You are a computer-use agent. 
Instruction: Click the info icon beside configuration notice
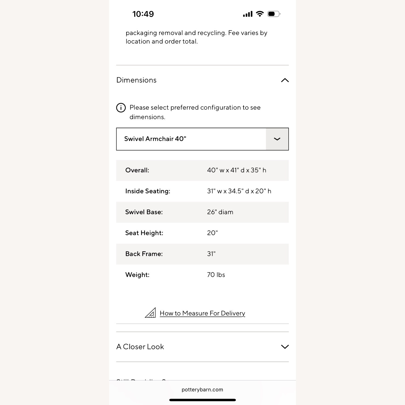tap(121, 107)
